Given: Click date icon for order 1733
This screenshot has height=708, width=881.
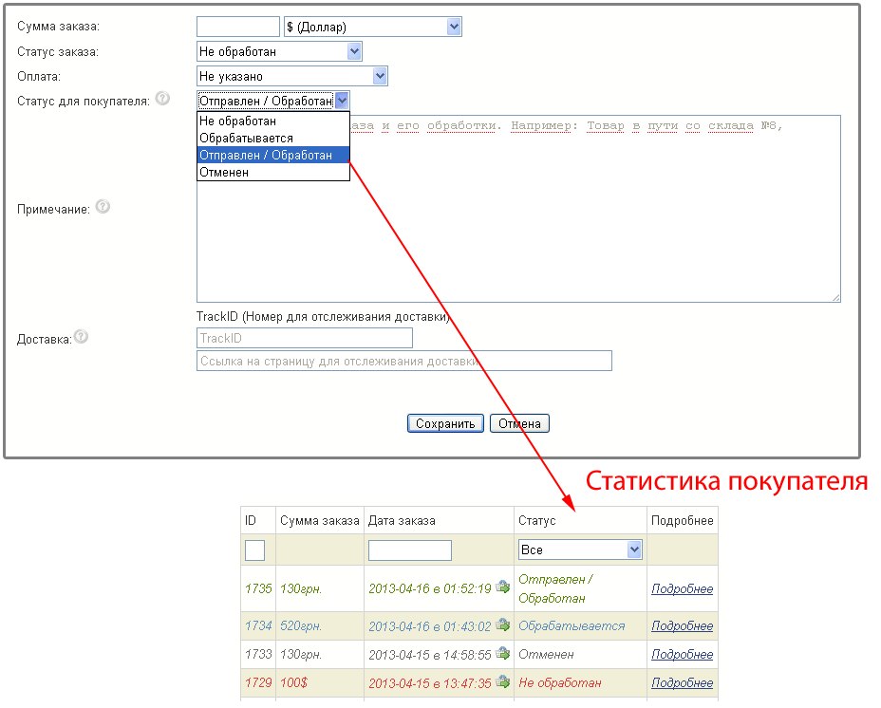Looking at the screenshot, I should [502, 654].
